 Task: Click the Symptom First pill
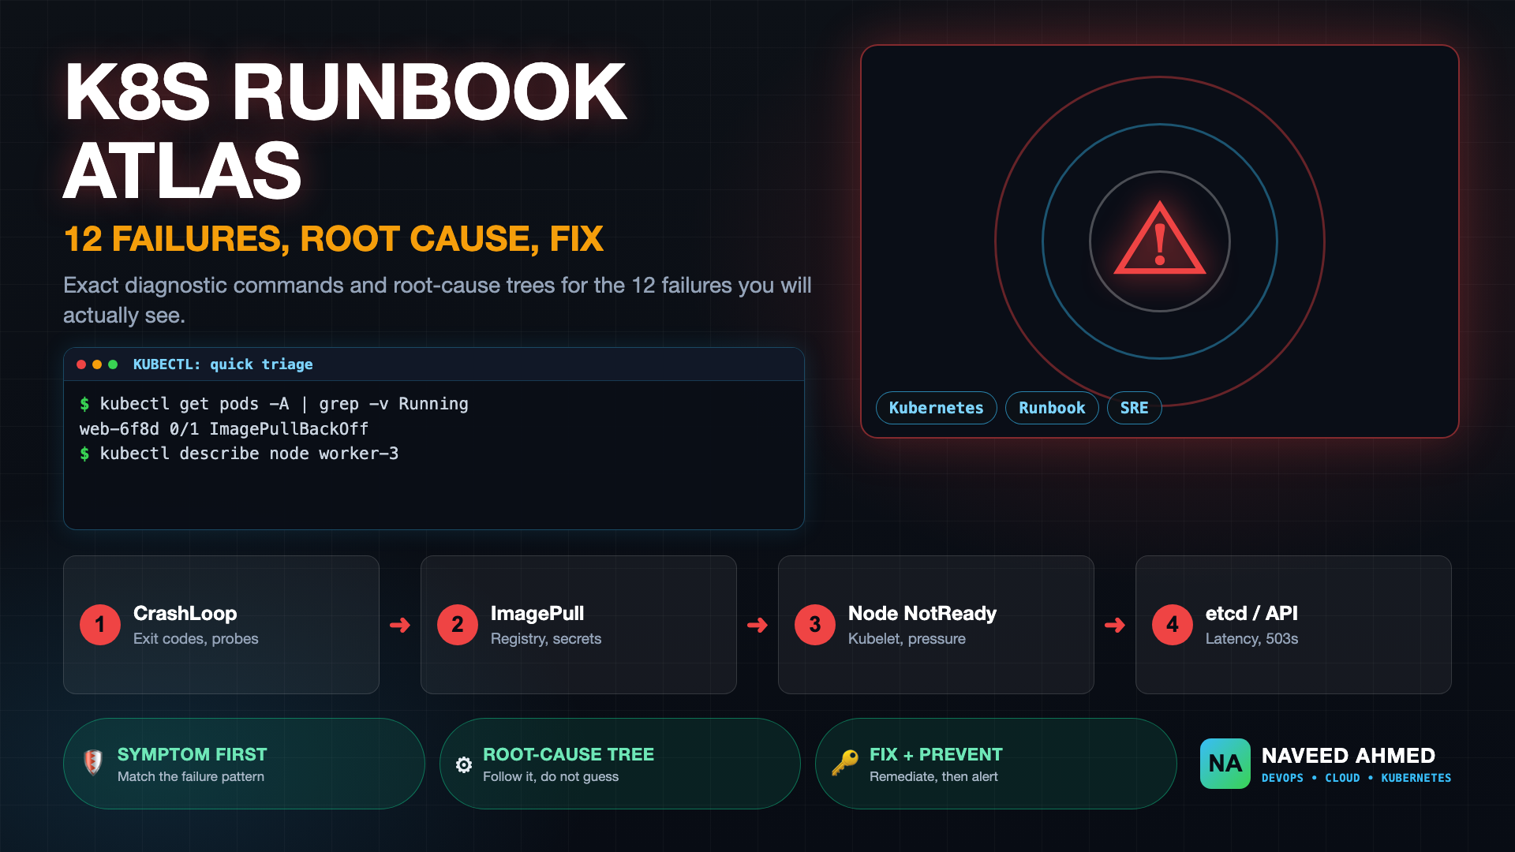(244, 764)
